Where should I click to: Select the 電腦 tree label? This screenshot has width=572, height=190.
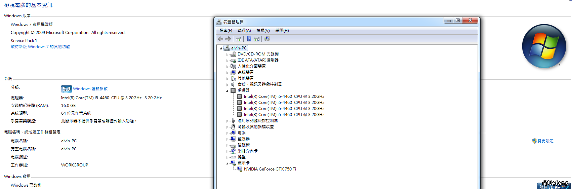242,133
